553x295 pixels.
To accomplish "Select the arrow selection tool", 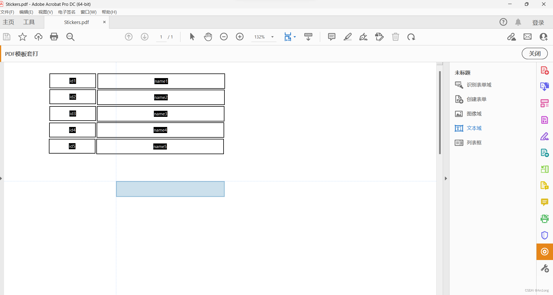I will point(191,37).
